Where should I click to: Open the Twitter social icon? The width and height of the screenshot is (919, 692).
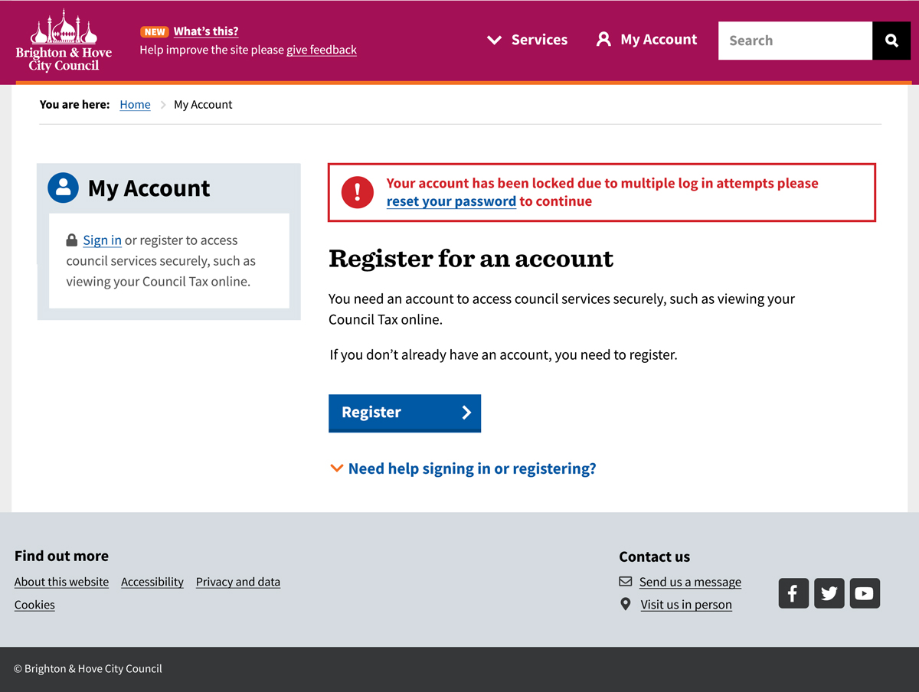(x=829, y=593)
